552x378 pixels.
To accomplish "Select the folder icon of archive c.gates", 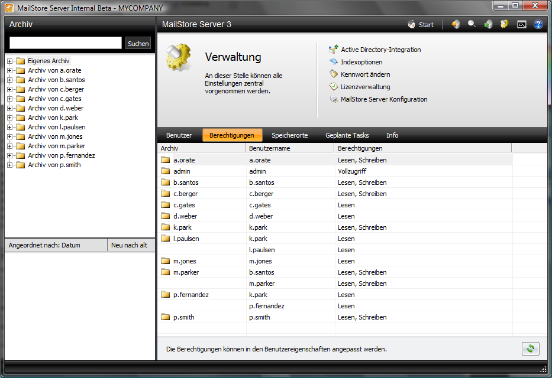I will click(x=166, y=205).
